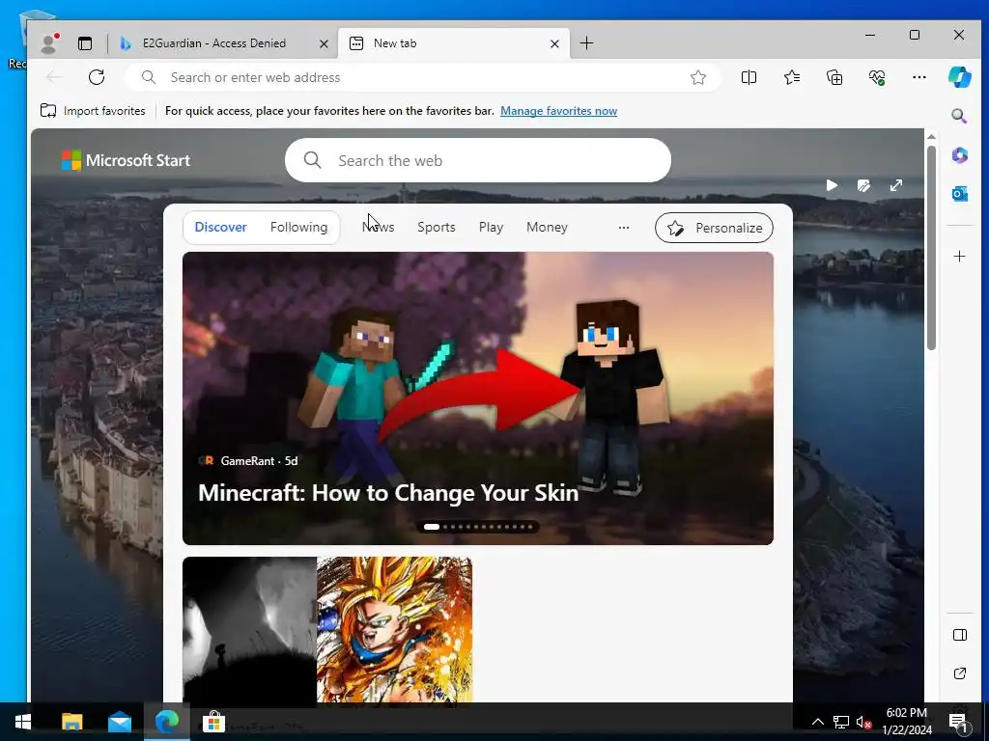Open Minecraft: How to Change Your Skin article

(x=388, y=493)
